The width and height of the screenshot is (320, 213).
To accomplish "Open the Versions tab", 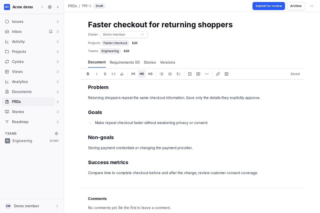I will (x=167, y=62).
